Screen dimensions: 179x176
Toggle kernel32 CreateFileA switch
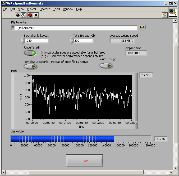[30, 66]
